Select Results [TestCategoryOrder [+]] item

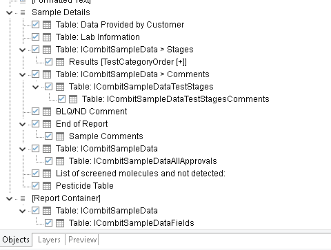[128, 62]
